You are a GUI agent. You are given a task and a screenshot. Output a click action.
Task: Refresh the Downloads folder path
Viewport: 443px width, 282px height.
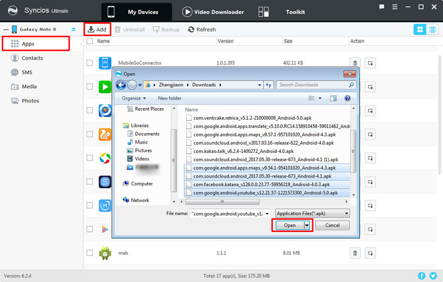point(268,85)
